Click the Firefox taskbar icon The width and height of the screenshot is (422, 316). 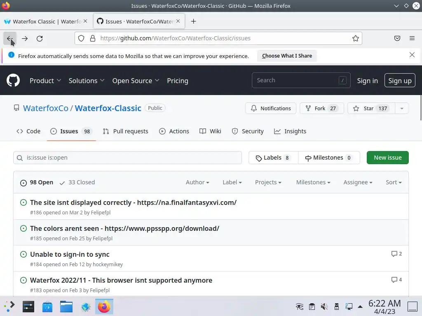click(104, 307)
